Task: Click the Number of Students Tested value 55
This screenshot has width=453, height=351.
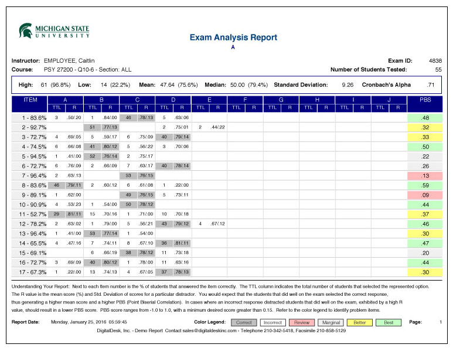Action: point(438,69)
